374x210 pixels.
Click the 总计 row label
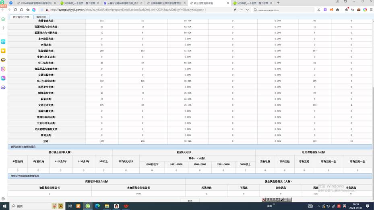pyautogui.click(x=46, y=141)
